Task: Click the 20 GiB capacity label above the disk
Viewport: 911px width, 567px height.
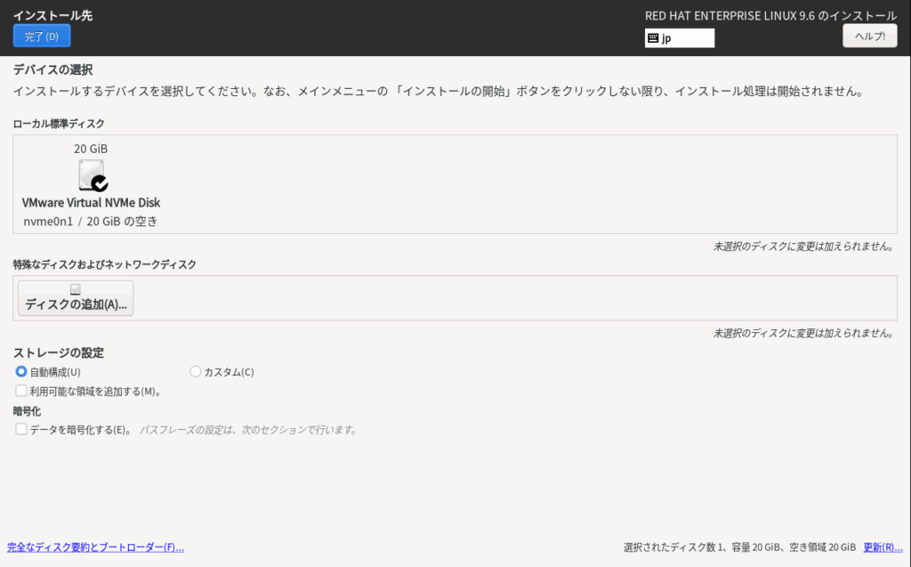Action: [91, 149]
